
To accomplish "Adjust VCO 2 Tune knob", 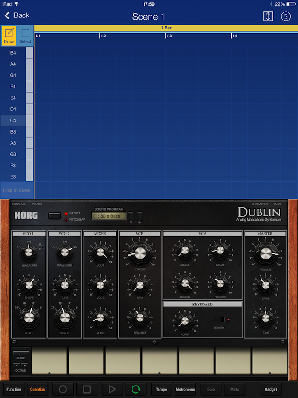I will tap(65, 285).
